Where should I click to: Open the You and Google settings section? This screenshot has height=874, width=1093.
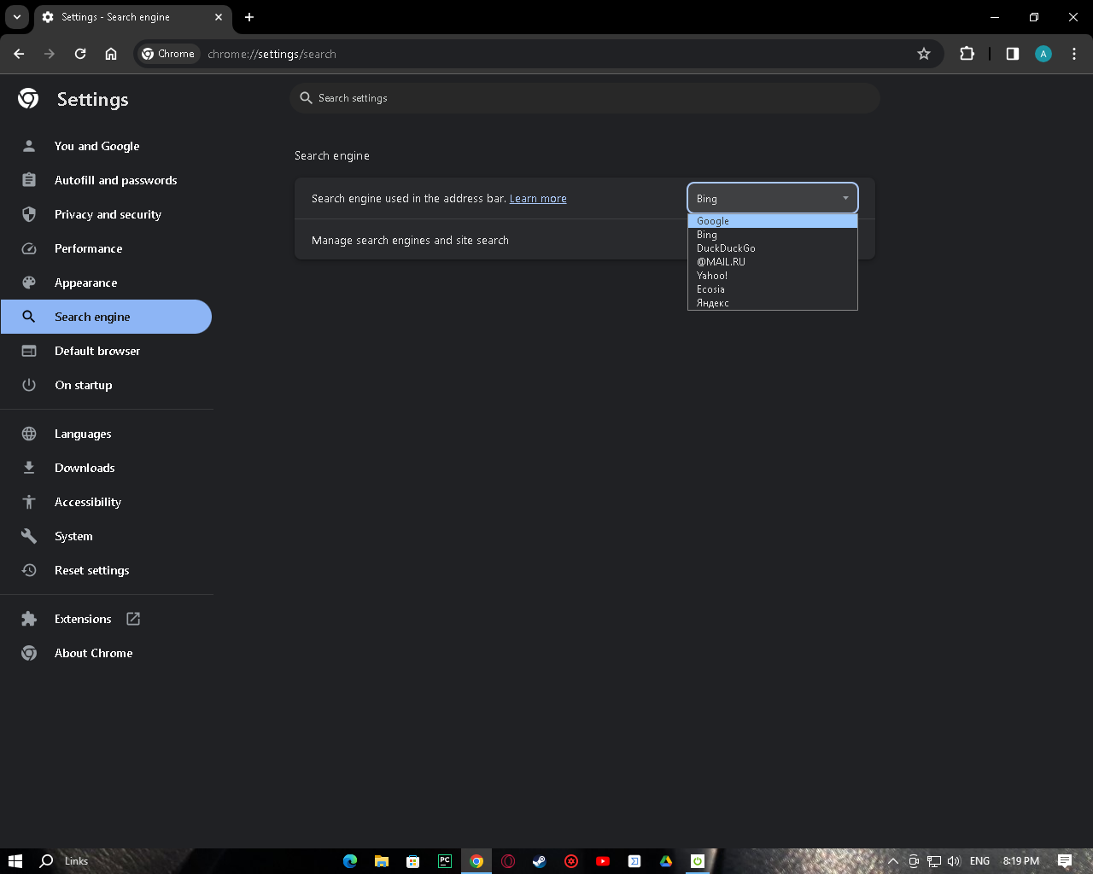pos(106,146)
